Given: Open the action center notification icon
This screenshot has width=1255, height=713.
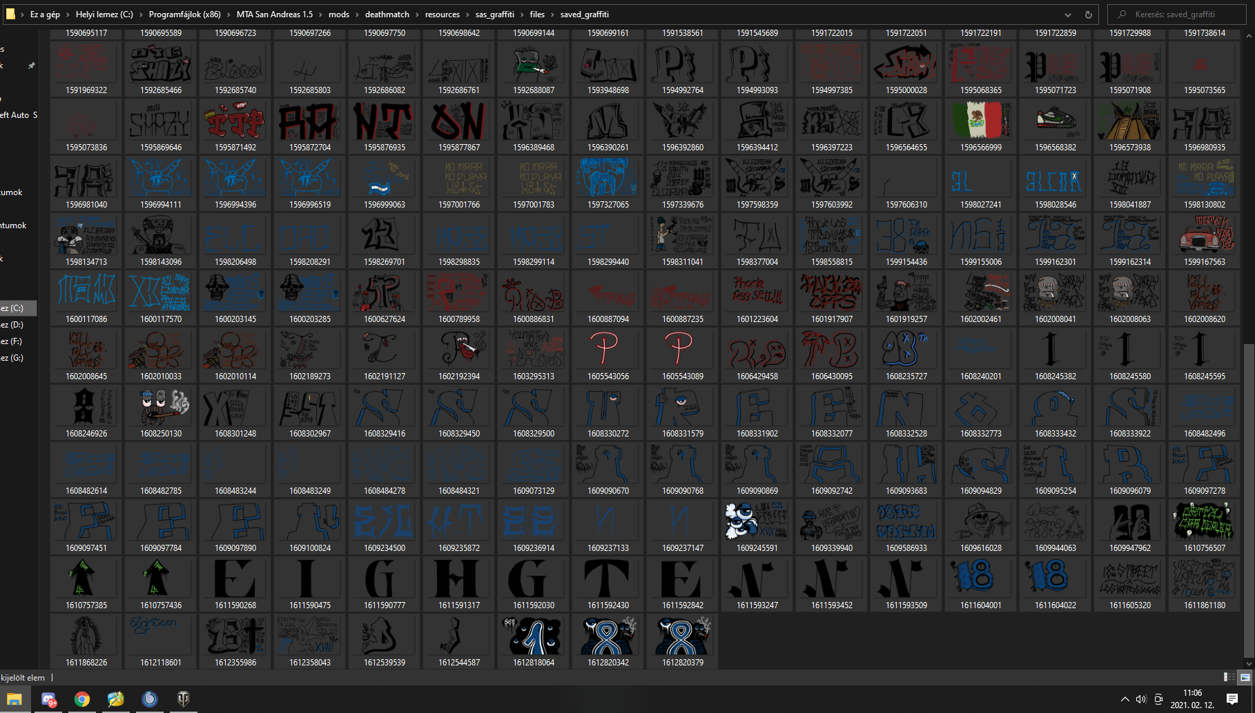Looking at the screenshot, I should pyautogui.click(x=1232, y=699).
